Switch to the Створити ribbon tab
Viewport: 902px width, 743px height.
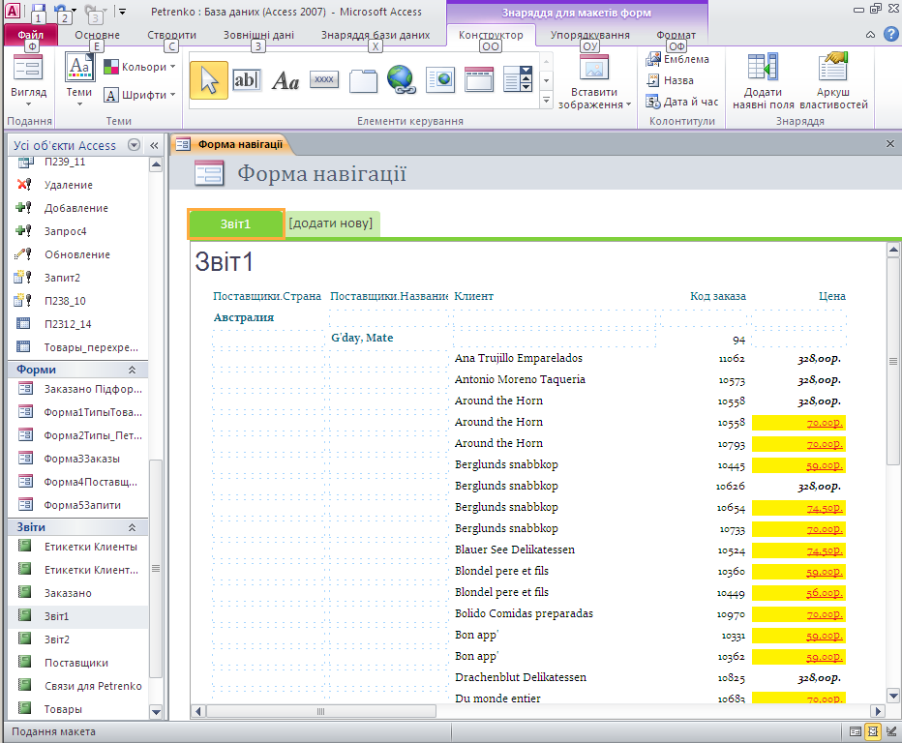[171, 36]
